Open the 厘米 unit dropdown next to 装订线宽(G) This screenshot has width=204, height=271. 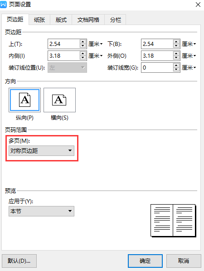[189, 67]
